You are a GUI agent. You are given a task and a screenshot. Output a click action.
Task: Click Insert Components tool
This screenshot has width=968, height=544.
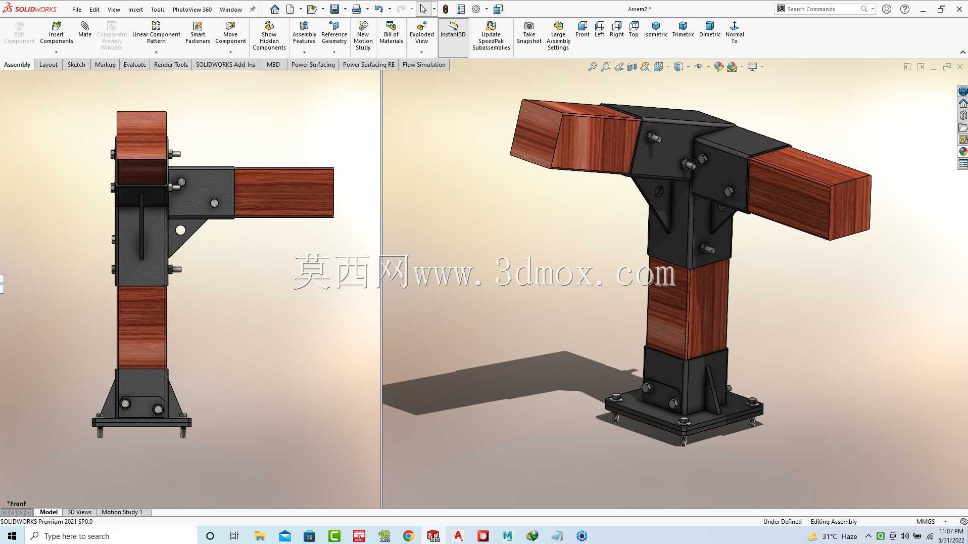click(x=56, y=33)
